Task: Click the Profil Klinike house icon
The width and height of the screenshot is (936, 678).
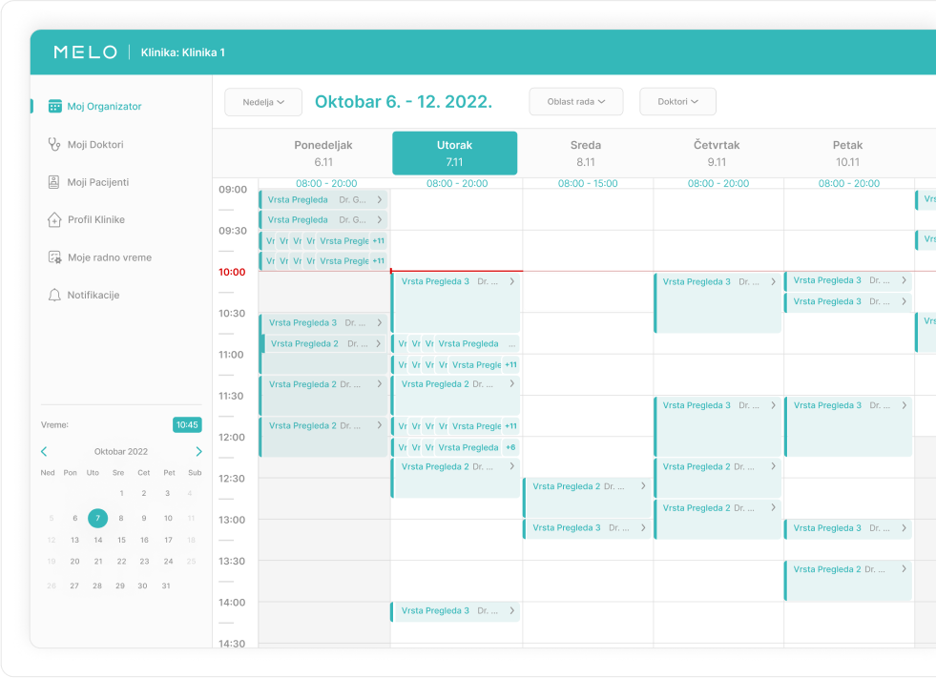Action: pyautogui.click(x=54, y=220)
